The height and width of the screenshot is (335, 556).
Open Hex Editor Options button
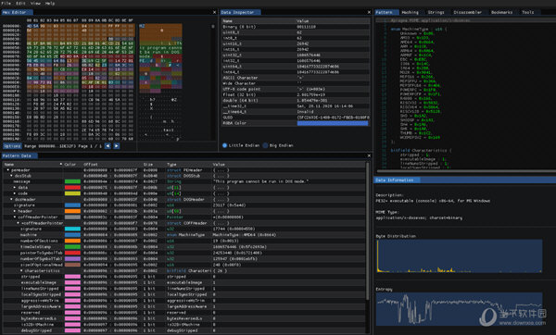tap(12, 146)
